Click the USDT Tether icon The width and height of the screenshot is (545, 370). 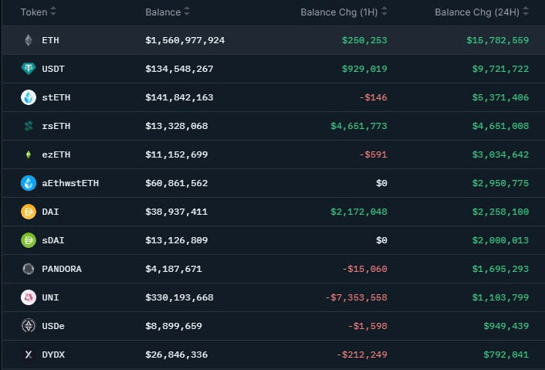coord(29,69)
